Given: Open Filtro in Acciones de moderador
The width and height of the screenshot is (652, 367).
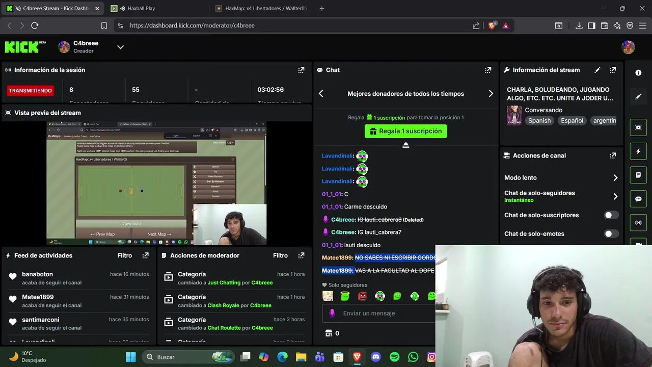Looking at the screenshot, I should (280, 255).
